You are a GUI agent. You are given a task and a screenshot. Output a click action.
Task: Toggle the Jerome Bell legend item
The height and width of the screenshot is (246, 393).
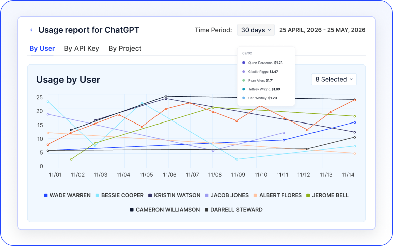coord(328,195)
